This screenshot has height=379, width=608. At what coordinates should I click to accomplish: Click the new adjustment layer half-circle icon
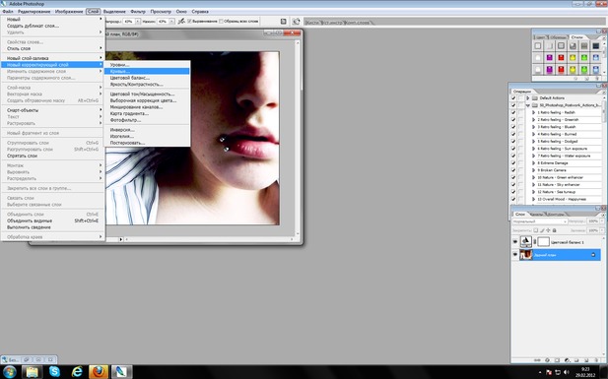tap(567, 360)
